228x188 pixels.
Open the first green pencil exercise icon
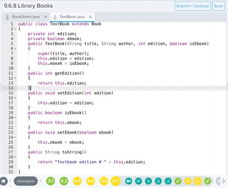tap(178, 181)
